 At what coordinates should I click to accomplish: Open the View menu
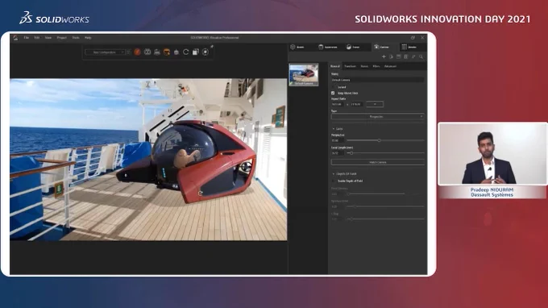pyautogui.click(x=48, y=38)
